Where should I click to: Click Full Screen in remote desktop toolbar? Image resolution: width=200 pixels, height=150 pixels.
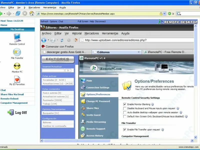[83, 21]
